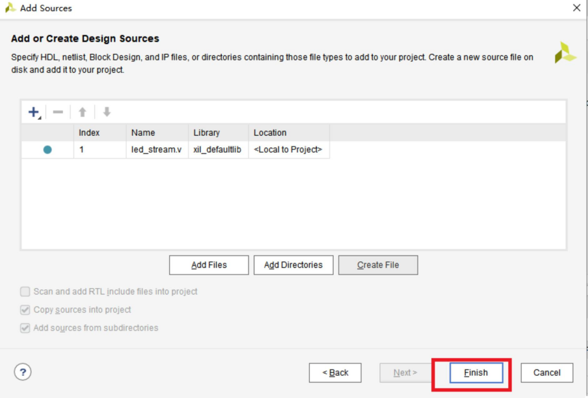Toggle Copy sources into project checkbox
This screenshot has height=398, width=588.
coord(25,310)
